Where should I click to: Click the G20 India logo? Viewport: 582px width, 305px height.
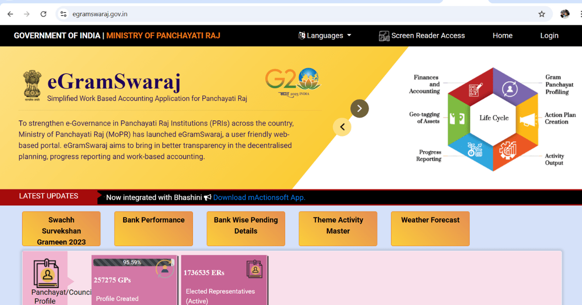click(293, 82)
